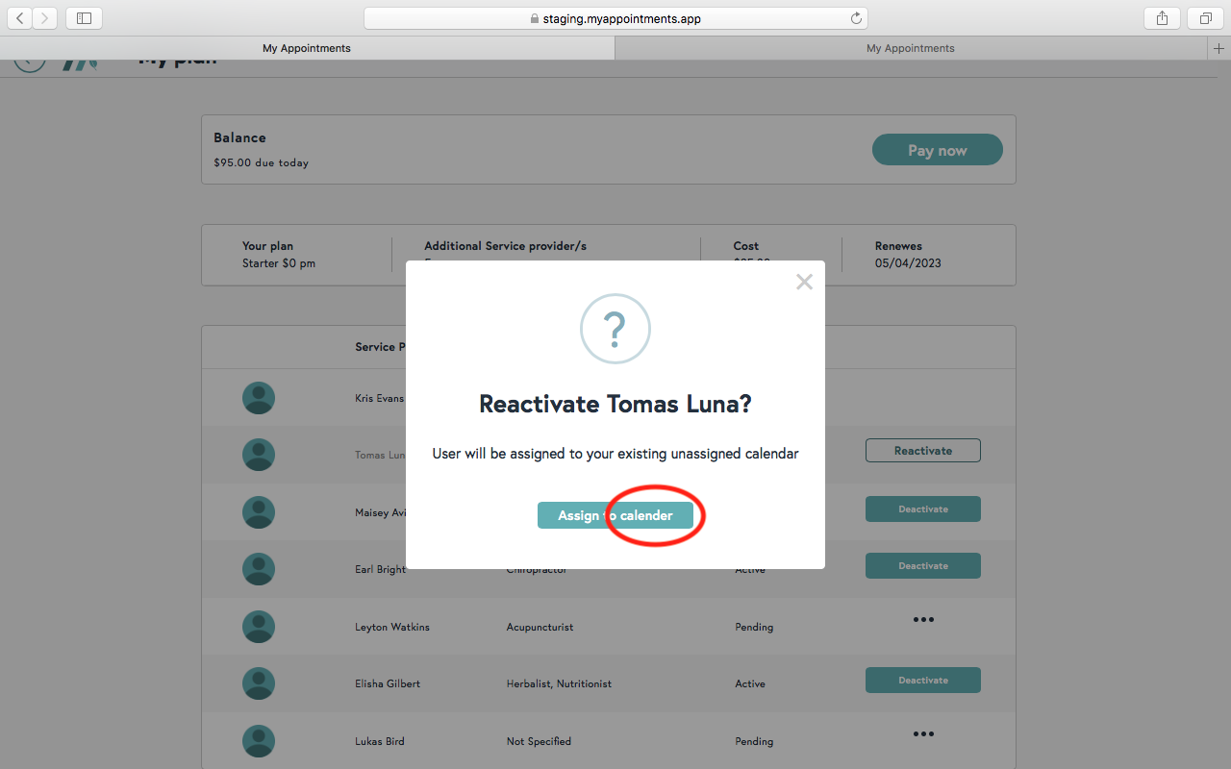Viewport: 1231px width, 769px height.
Task: Click the Safari address bar URL
Action: [x=615, y=18]
